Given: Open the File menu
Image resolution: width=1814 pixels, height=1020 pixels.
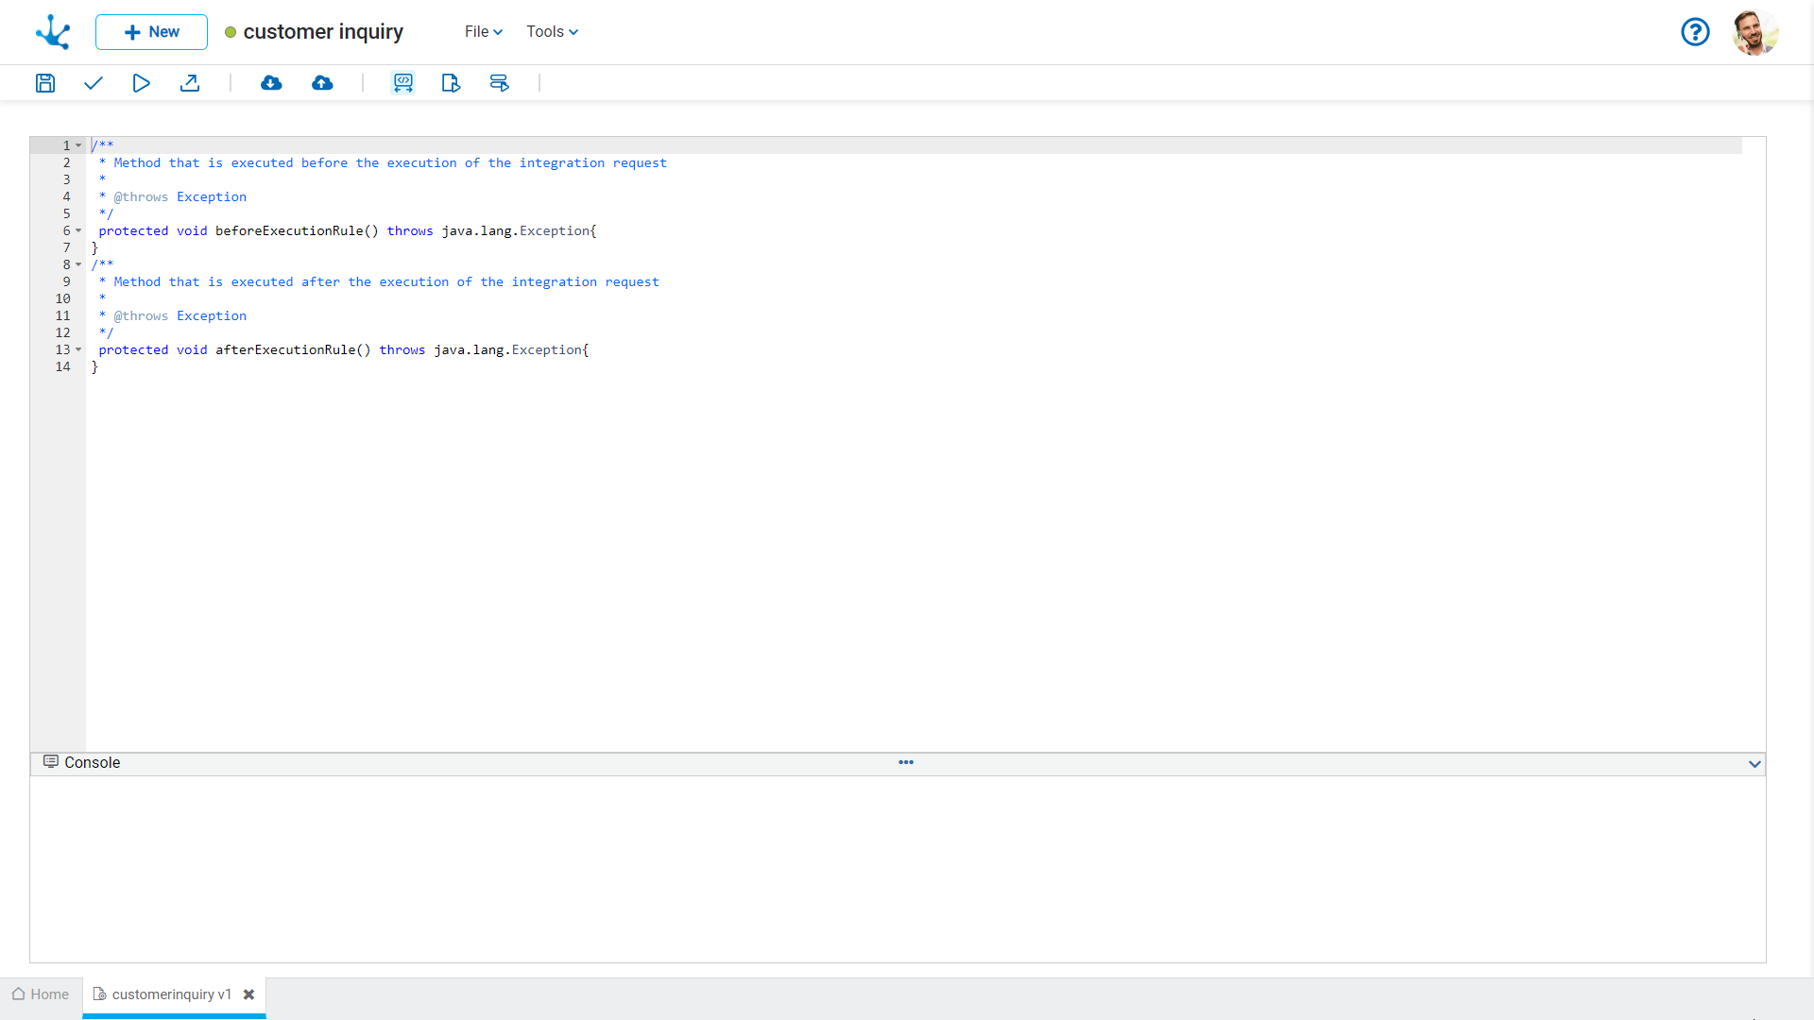Looking at the screenshot, I should click(483, 32).
